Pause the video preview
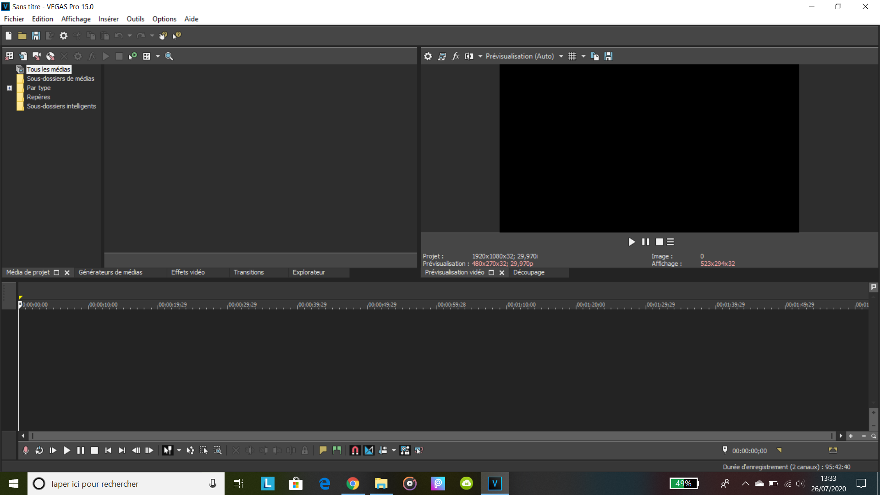Viewport: 880px width, 495px height. (645, 242)
